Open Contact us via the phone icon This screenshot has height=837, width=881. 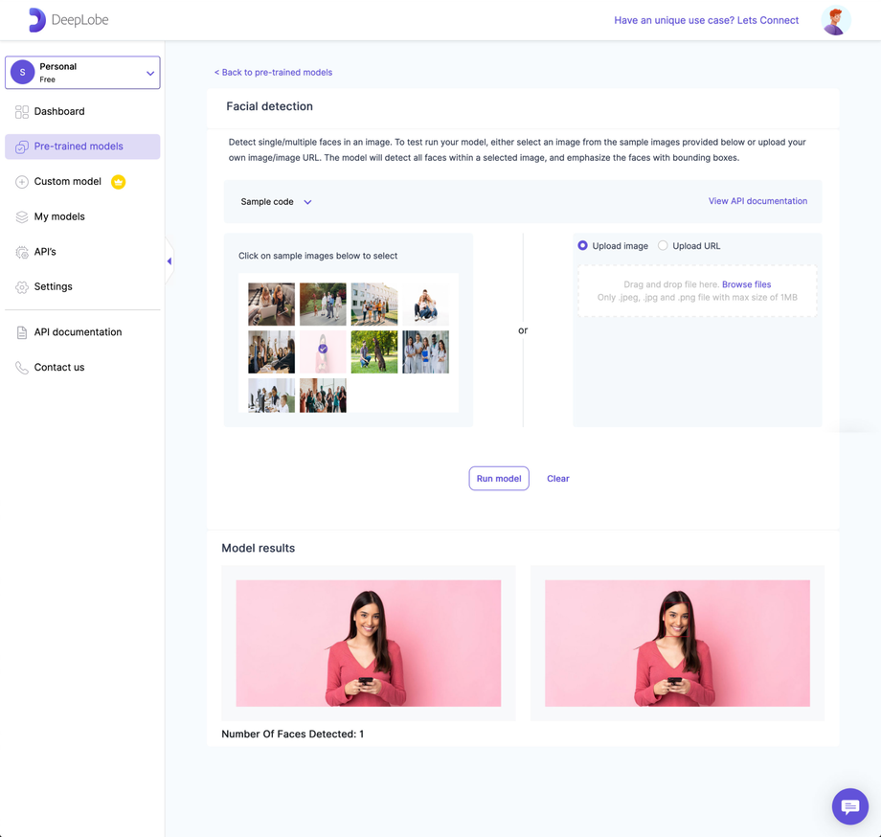(x=21, y=367)
